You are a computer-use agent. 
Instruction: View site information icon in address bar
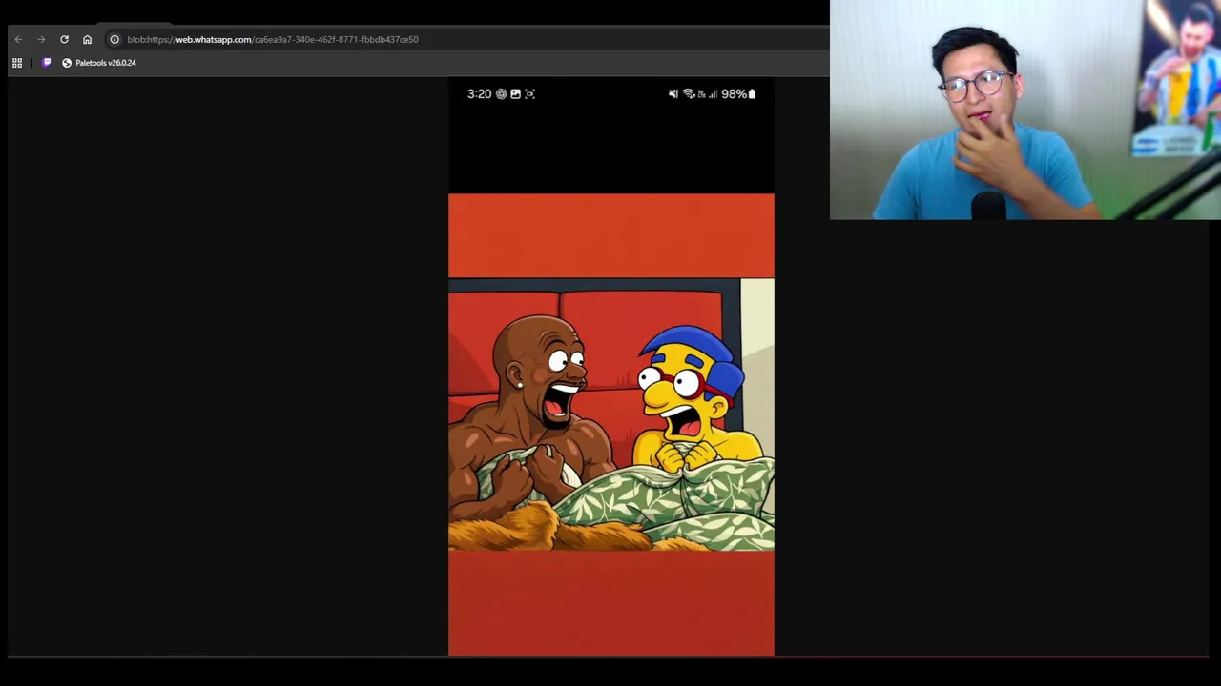coord(114,39)
